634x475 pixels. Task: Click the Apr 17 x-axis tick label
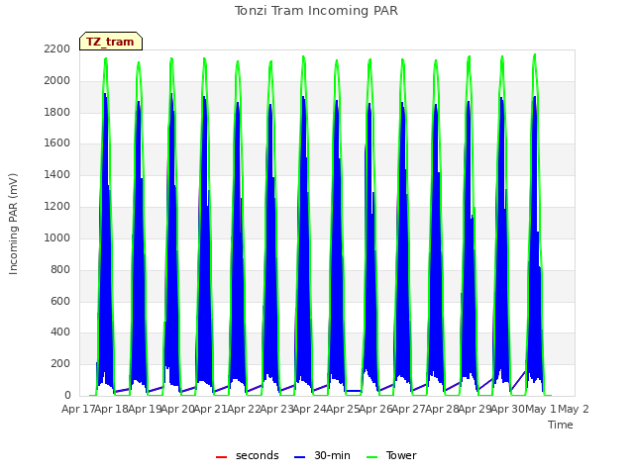pyautogui.click(x=77, y=409)
